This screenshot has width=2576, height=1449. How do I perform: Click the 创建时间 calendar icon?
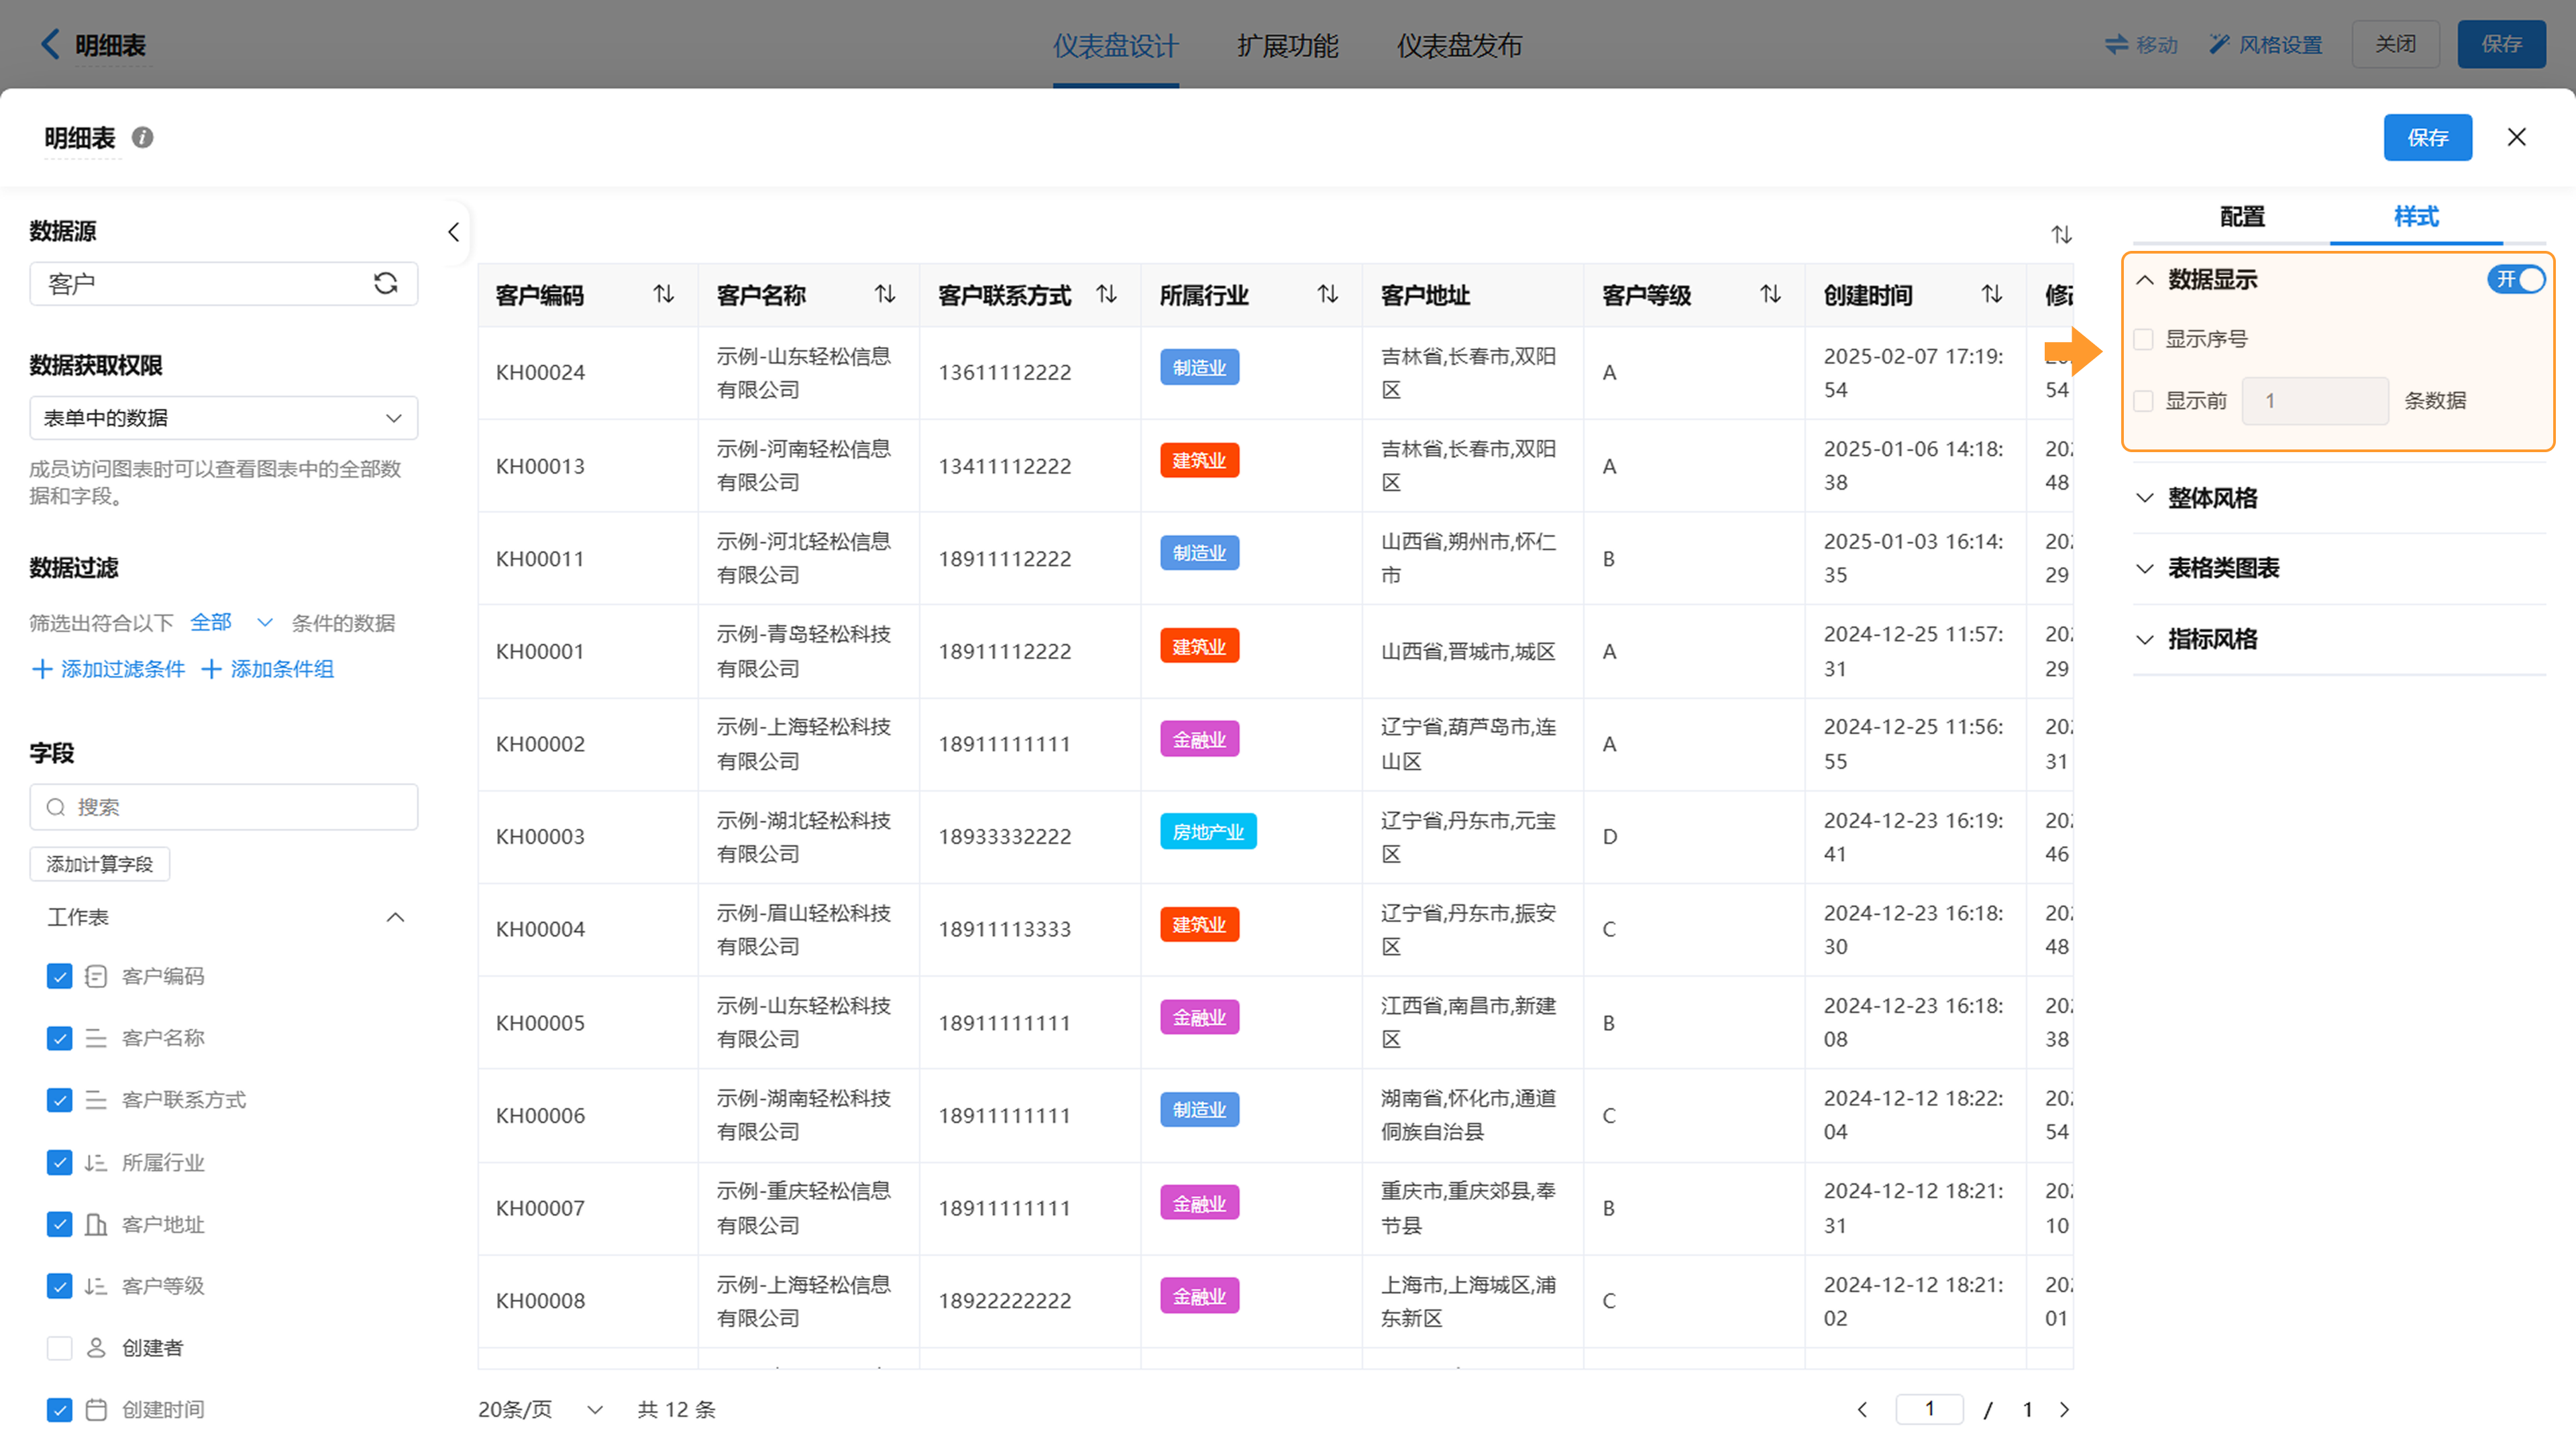click(96, 1409)
